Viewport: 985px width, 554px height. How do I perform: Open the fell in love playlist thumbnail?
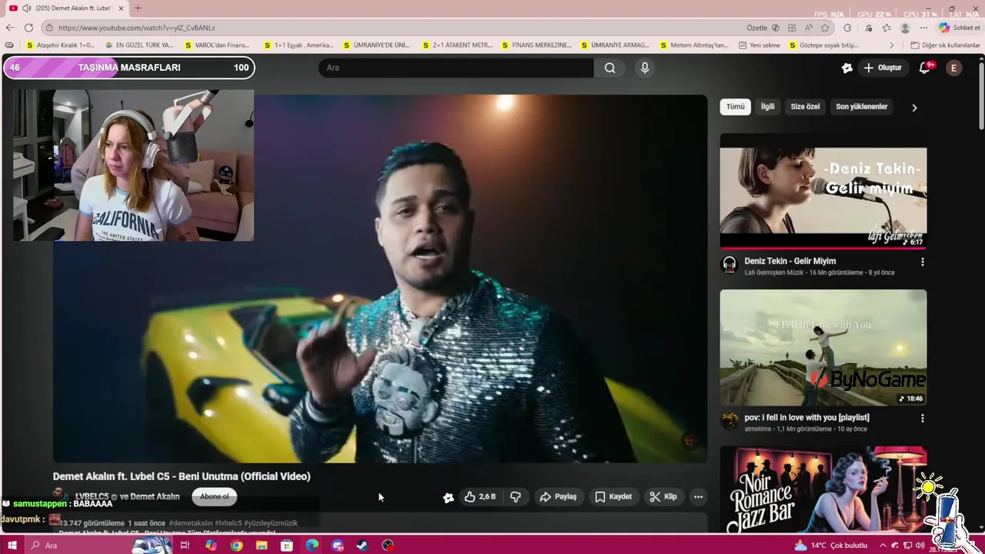823,348
